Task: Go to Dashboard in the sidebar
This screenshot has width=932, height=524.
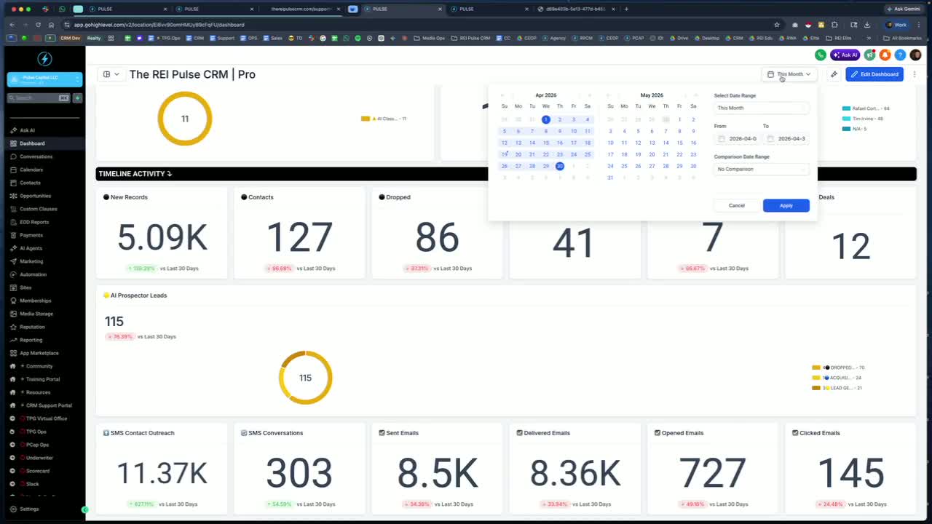Action: (43, 143)
